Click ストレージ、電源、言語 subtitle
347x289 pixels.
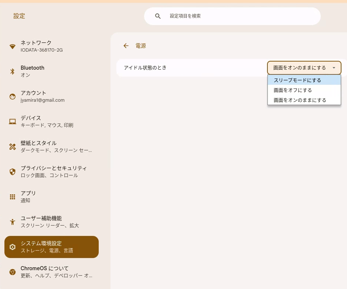(47, 250)
